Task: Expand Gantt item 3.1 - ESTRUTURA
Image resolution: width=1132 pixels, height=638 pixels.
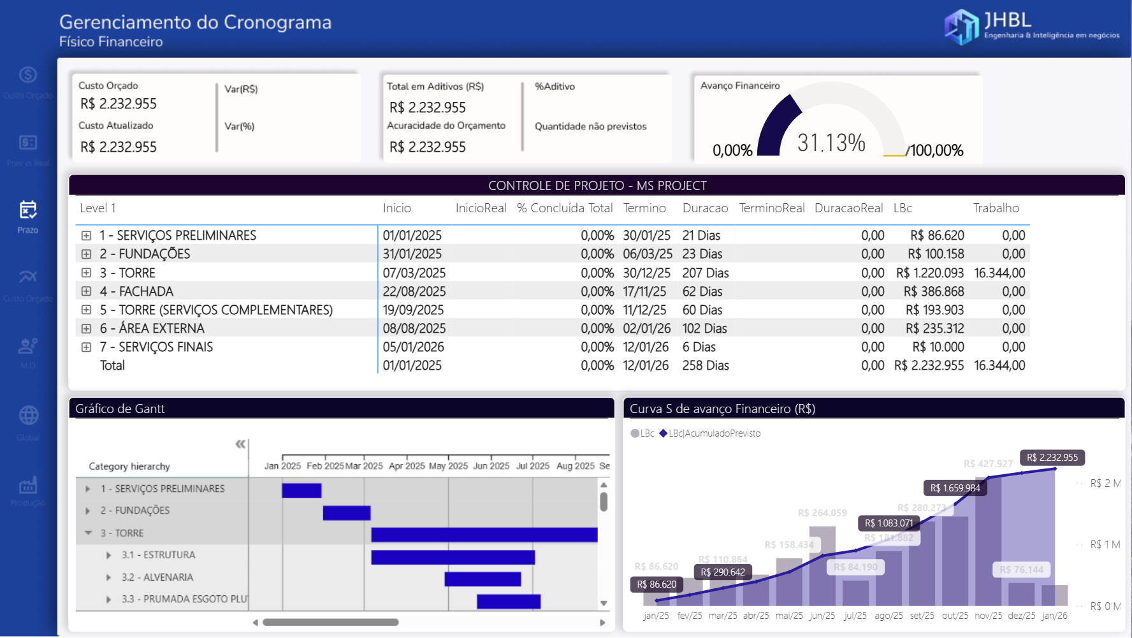Action: (x=109, y=555)
